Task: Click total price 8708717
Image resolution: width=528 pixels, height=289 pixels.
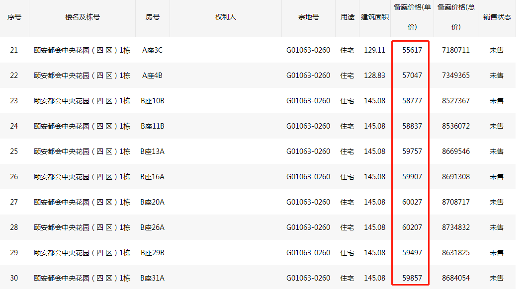Action: pos(456,202)
